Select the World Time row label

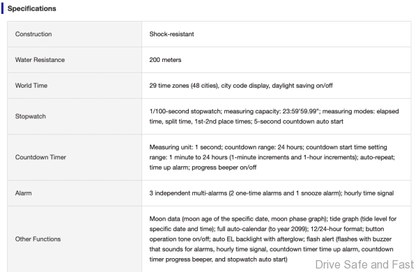click(x=31, y=86)
